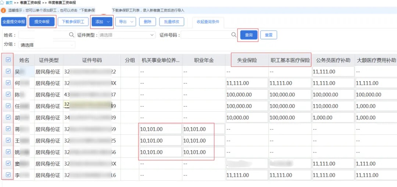
Task: Click the home icon in breadcrumb
Action: point(3,3)
